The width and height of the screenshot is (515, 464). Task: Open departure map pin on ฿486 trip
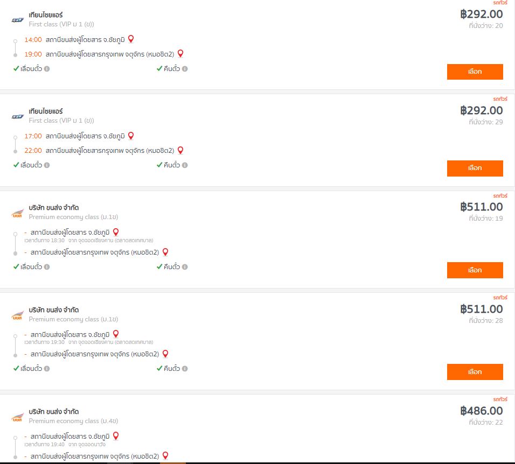[x=116, y=436]
